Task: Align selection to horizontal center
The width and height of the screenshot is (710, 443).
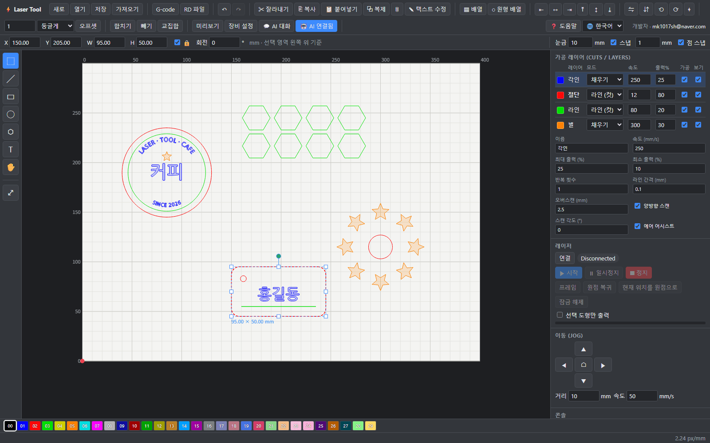Action: coord(555,9)
